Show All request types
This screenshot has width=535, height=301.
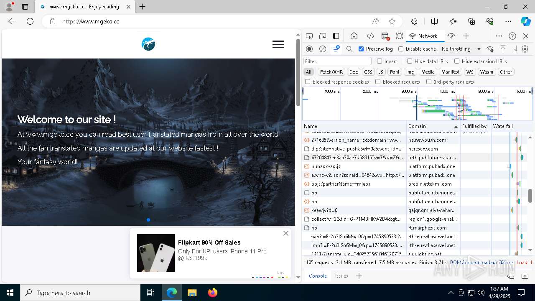[x=308, y=72]
